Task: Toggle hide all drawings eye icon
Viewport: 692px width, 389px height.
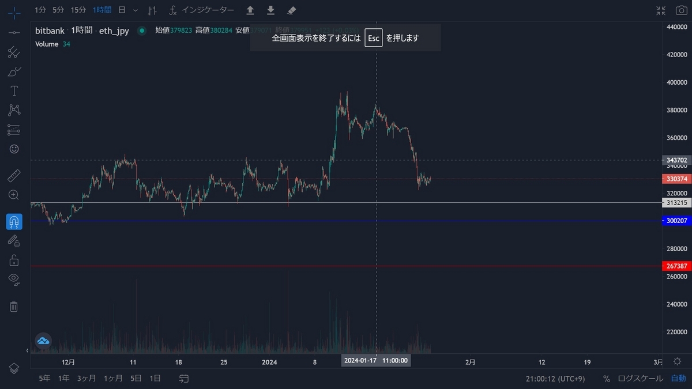Action: [x=14, y=280]
